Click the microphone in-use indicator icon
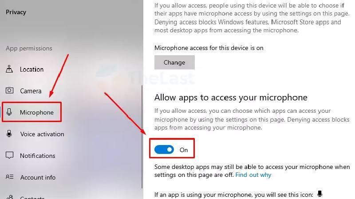 click(319, 194)
